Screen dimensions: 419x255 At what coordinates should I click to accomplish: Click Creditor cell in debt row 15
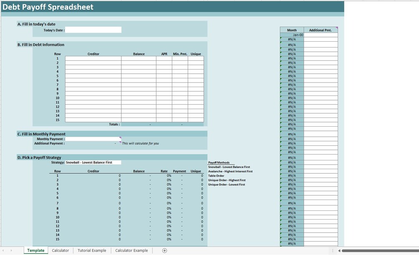(x=93, y=120)
